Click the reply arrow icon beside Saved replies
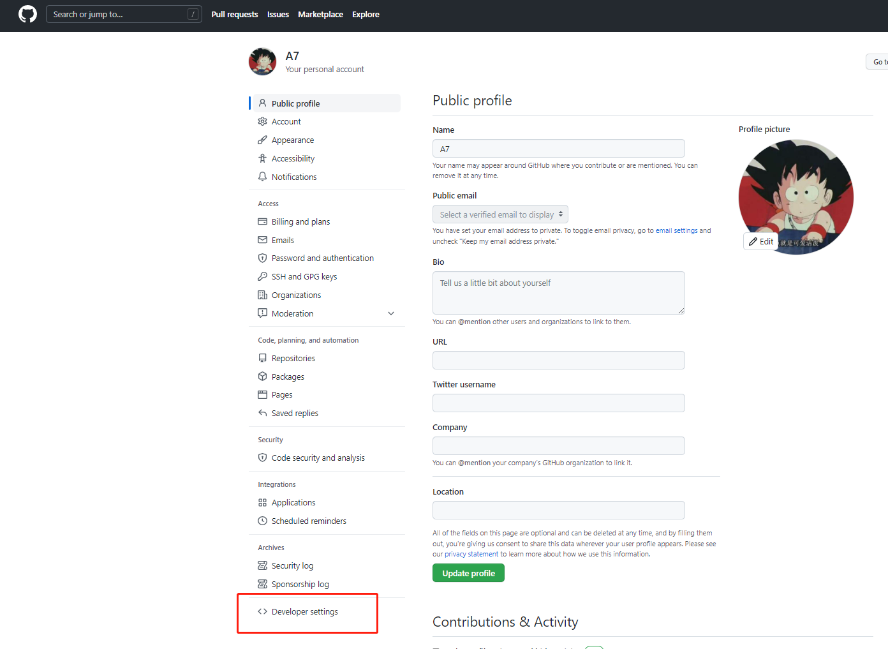 (x=262, y=413)
